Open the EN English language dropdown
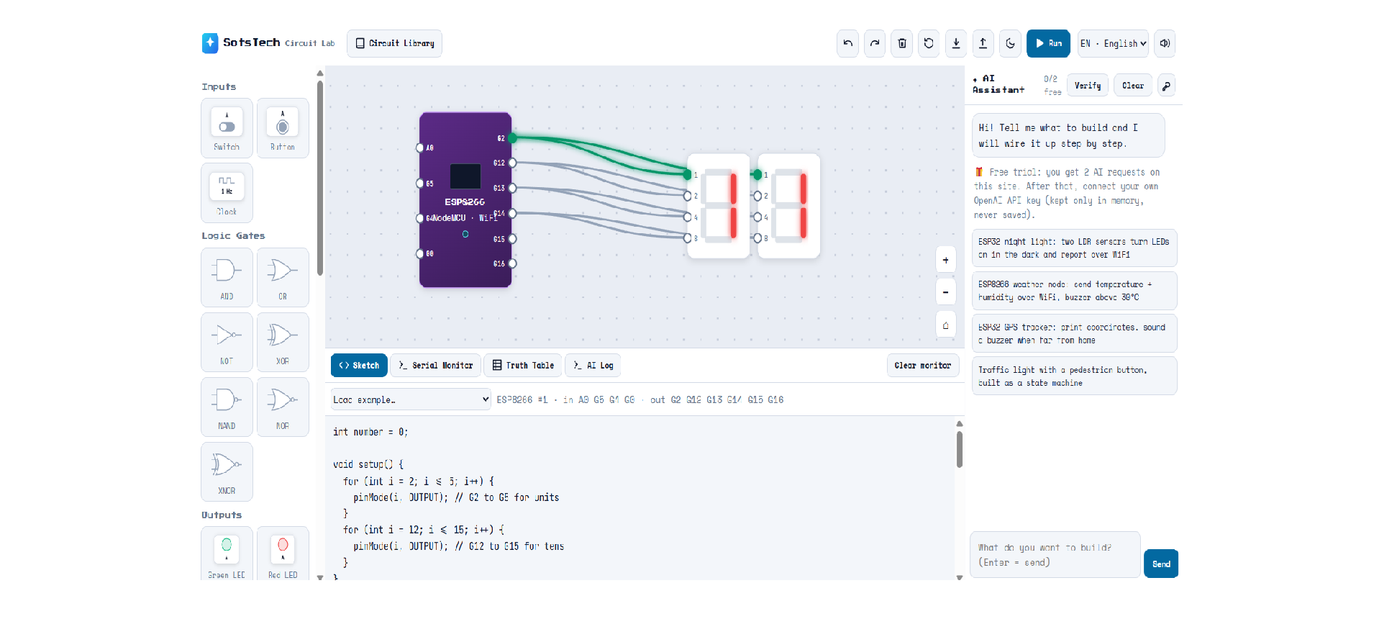Viewport: 1379px width, 619px height. click(x=1113, y=43)
